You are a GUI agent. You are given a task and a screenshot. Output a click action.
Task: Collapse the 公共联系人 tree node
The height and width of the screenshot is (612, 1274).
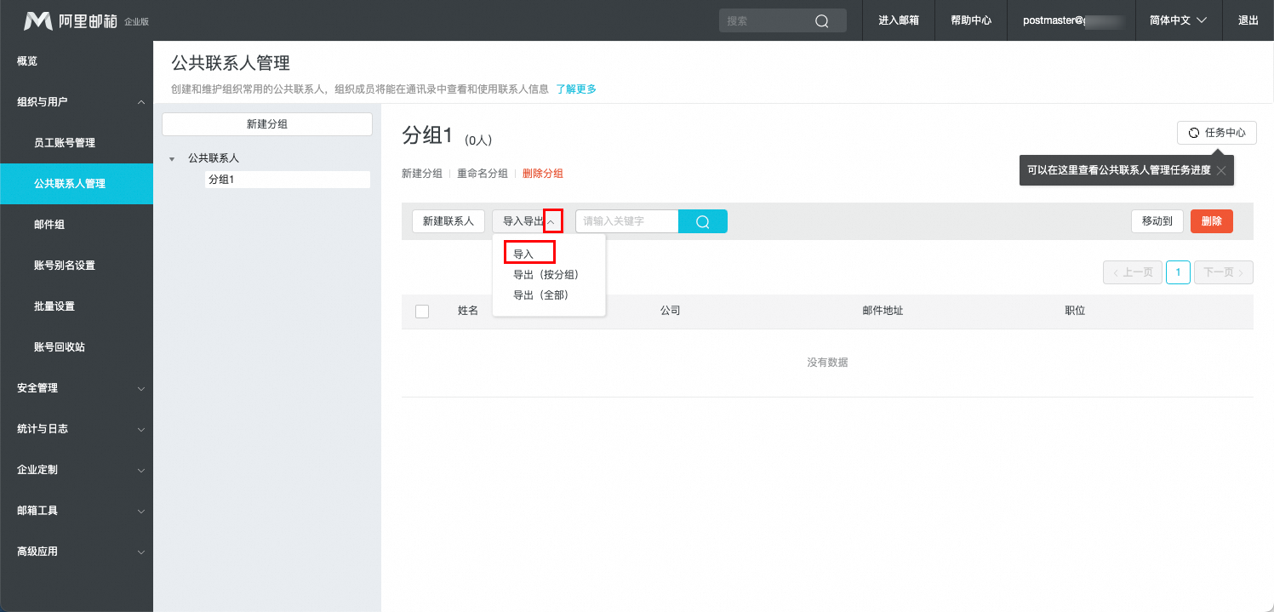tap(173, 159)
